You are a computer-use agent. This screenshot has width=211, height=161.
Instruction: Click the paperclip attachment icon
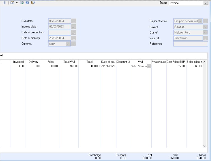(x=4, y=3)
